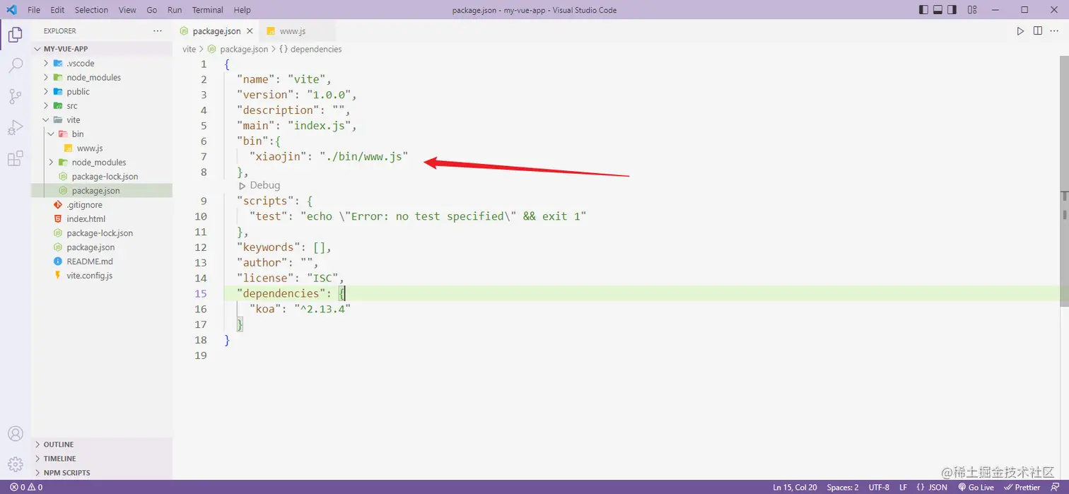1069x494 pixels.
Task: Toggle Primary Side Bar layout icon
Action: (x=923, y=10)
